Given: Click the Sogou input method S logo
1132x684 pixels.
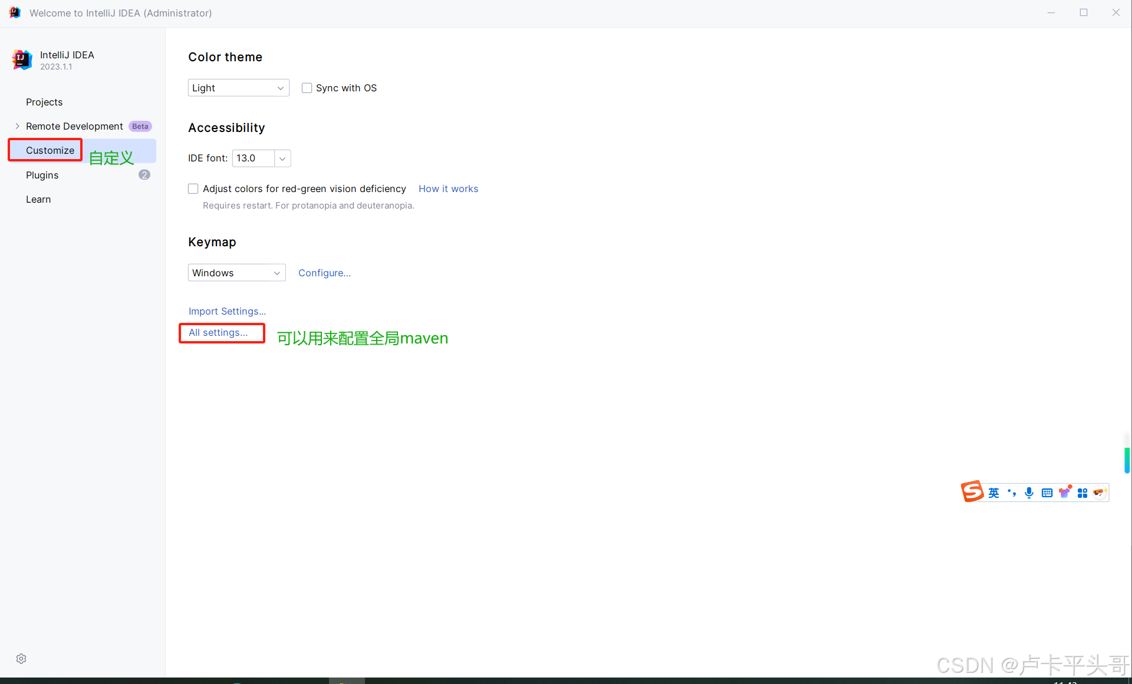Looking at the screenshot, I should coord(972,491).
